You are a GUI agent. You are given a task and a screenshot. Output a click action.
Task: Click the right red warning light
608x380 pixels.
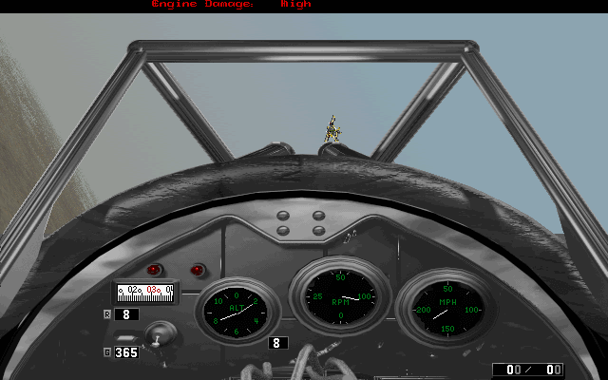[x=198, y=270]
